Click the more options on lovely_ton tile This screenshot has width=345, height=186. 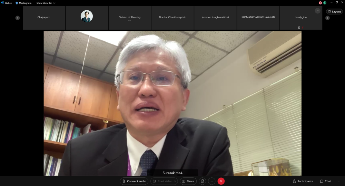coord(317,11)
